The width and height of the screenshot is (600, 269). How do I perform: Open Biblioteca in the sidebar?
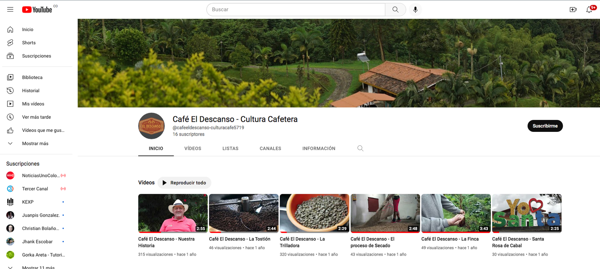(x=37, y=77)
